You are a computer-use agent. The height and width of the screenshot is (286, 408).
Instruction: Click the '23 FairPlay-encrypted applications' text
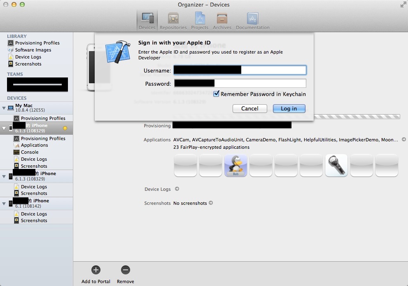click(211, 147)
